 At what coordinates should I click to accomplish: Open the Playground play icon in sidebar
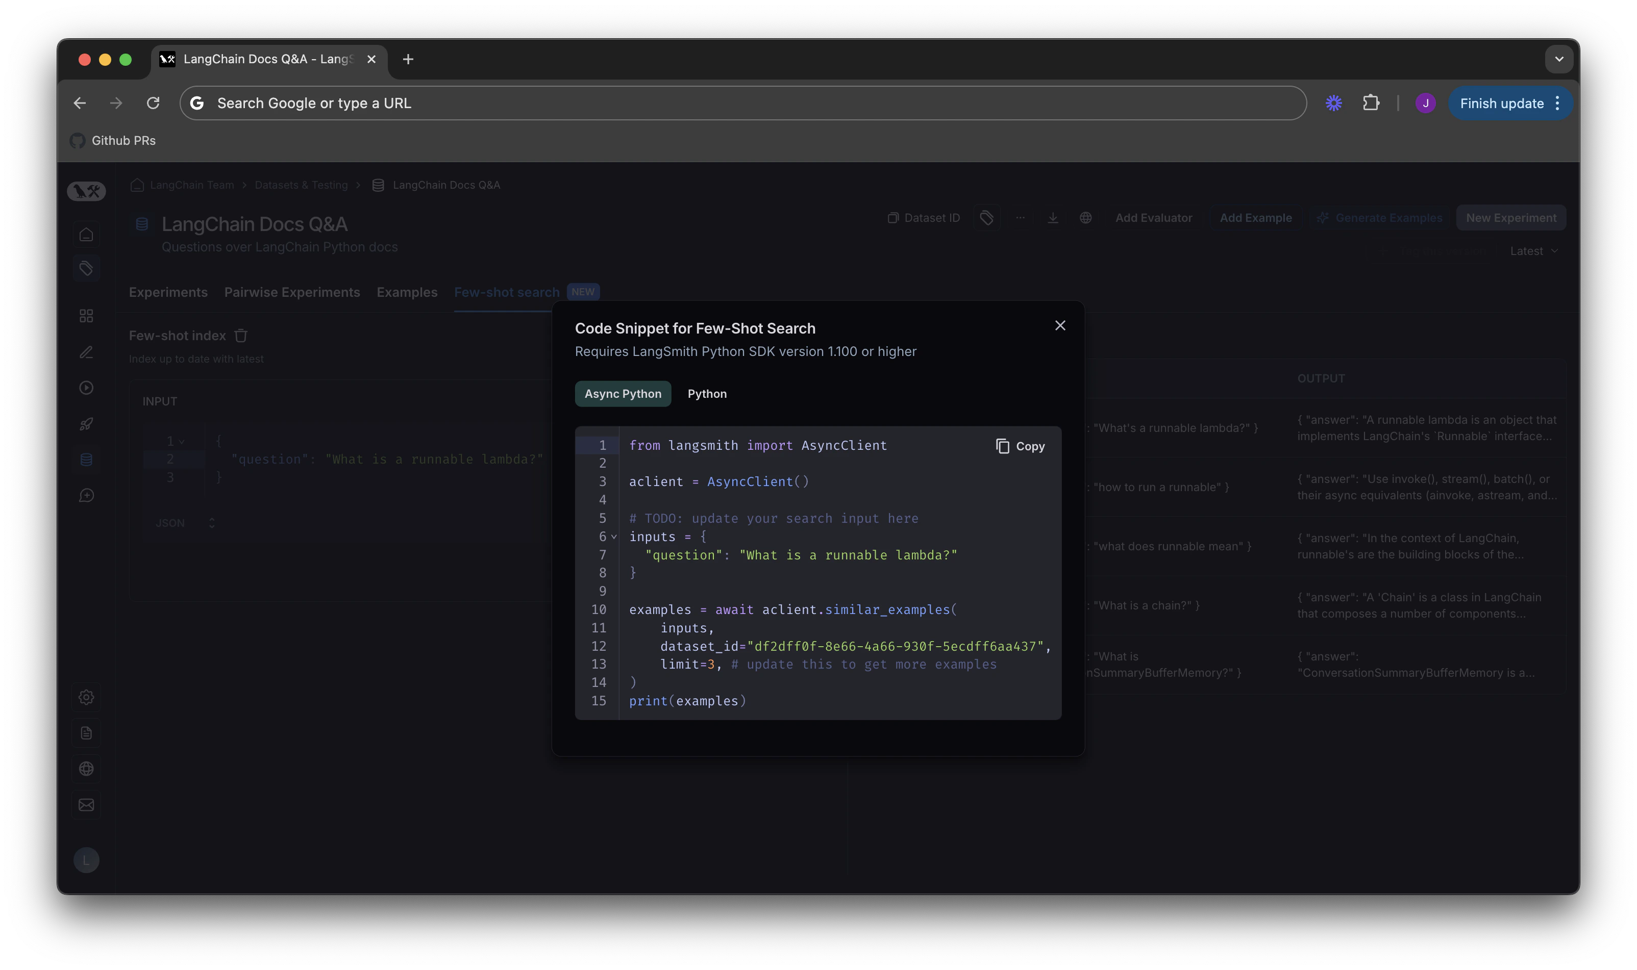pyautogui.click(x=86, y=387)
